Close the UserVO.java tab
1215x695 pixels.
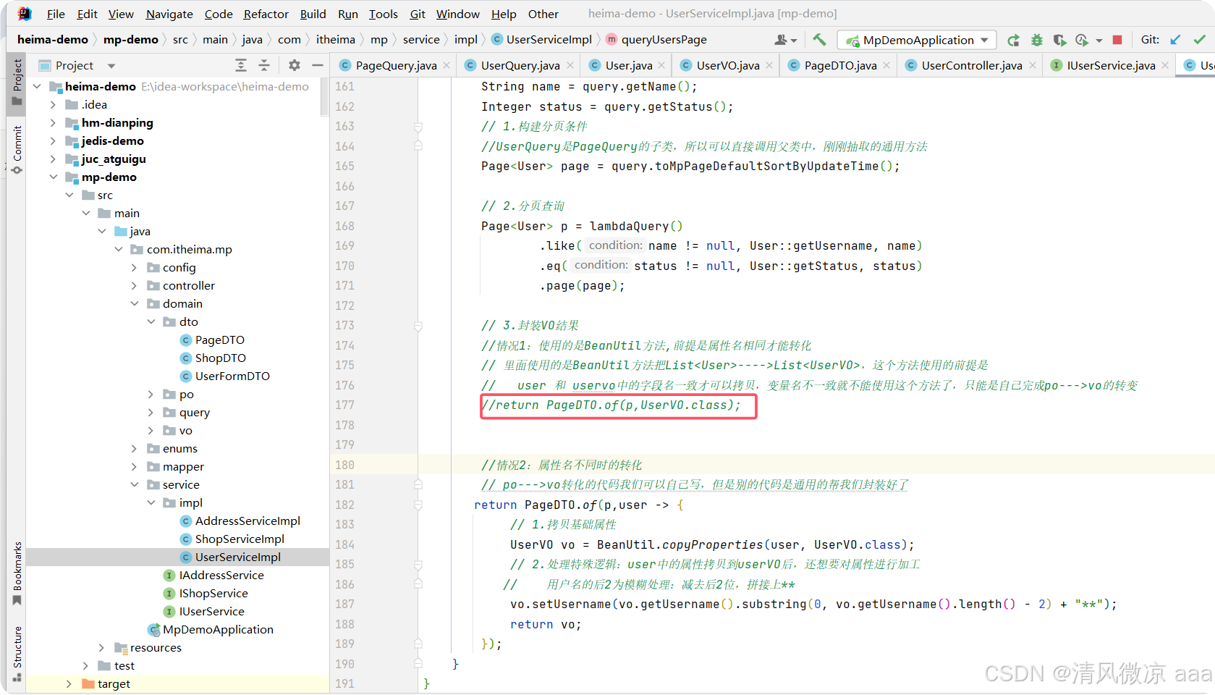click(x=769, y=65)
